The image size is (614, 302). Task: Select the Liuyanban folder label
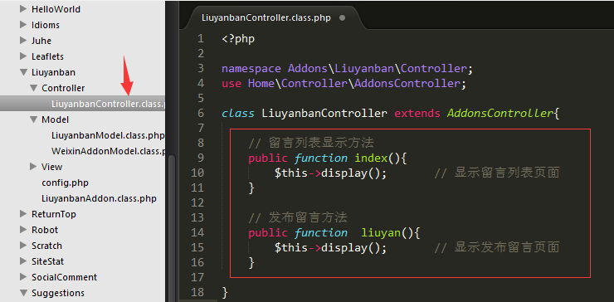[x=53, y=72]
